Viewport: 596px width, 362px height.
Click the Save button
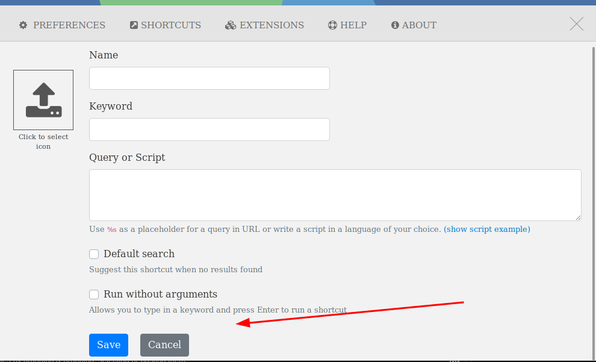point(108,345)
